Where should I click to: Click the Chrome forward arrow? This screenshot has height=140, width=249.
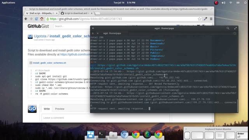31,19
